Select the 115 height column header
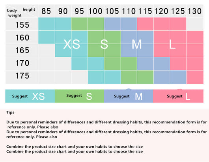This screenshot has width=209, height=162. (x=145, y=11)
